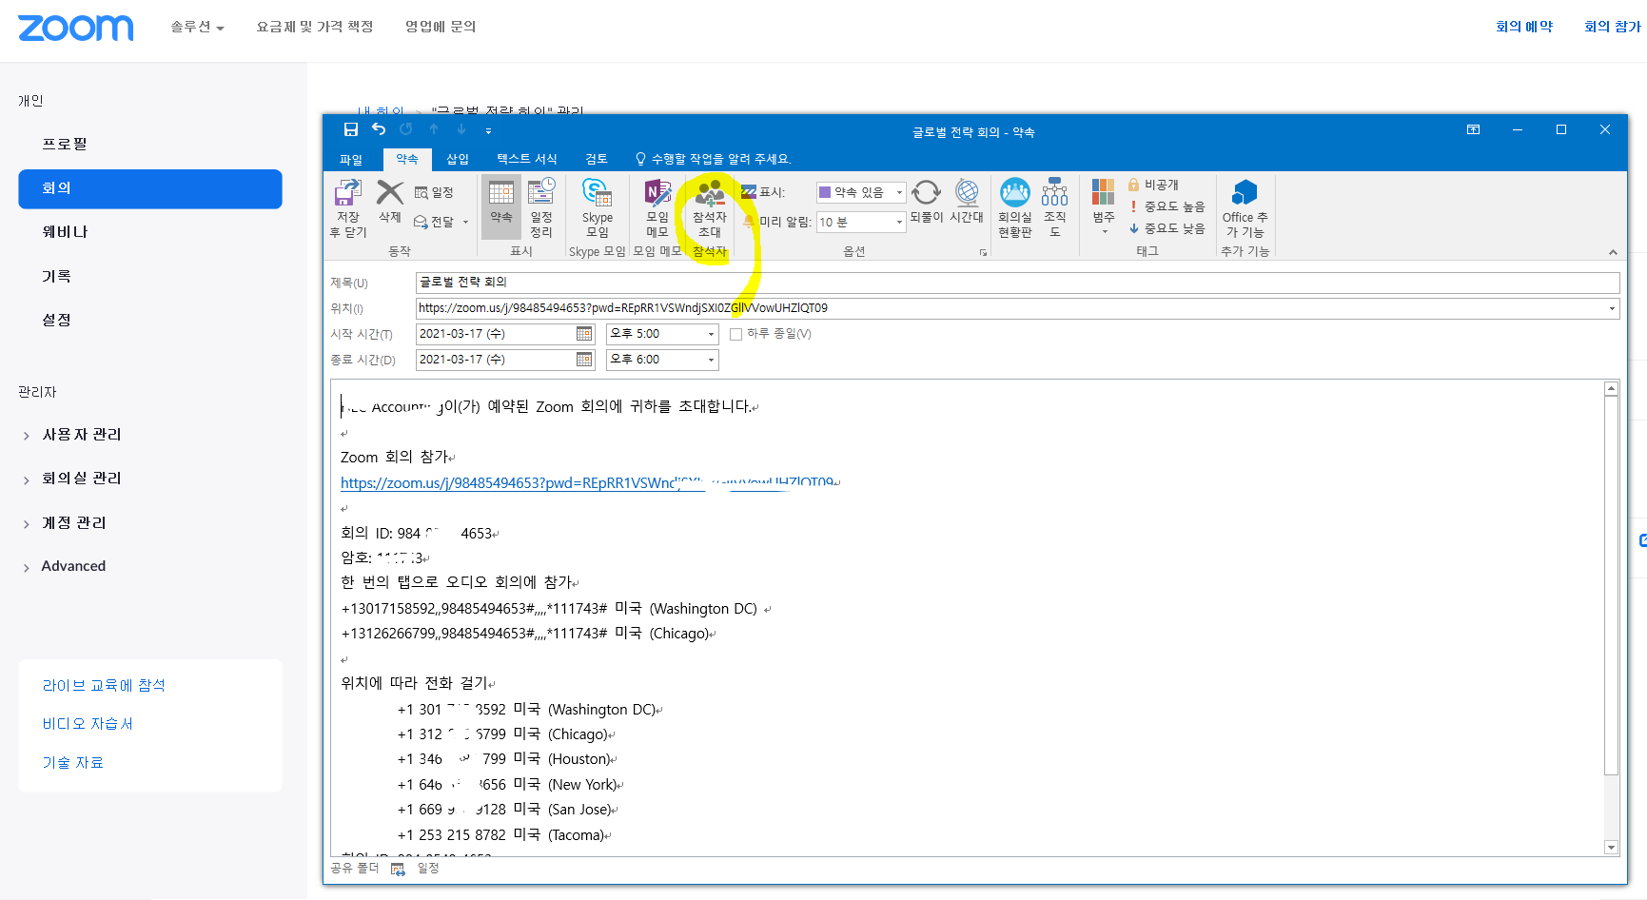1647x900 pixels.
Task: Click the 일정 folder icon in status bar
Action: coord(398,869)
